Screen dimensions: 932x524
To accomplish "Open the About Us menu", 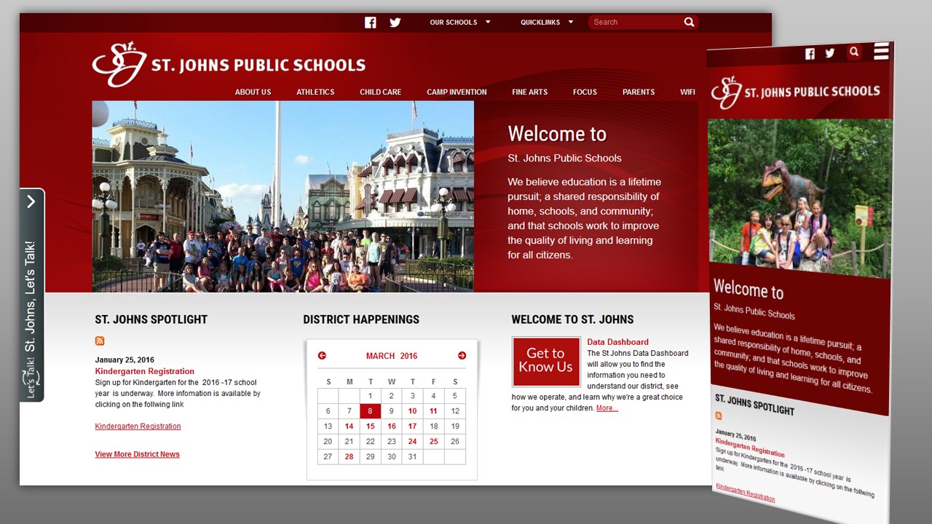I will (x=253, y=92).
